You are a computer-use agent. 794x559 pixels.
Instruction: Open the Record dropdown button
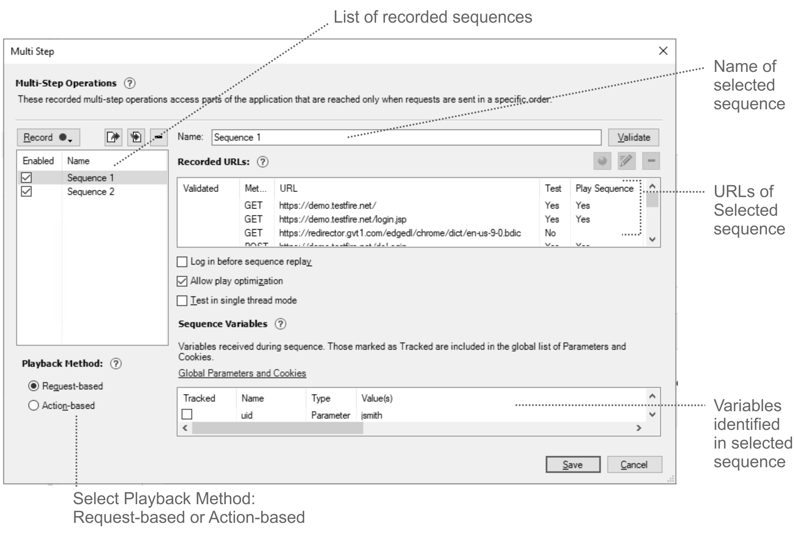(48, 137)
